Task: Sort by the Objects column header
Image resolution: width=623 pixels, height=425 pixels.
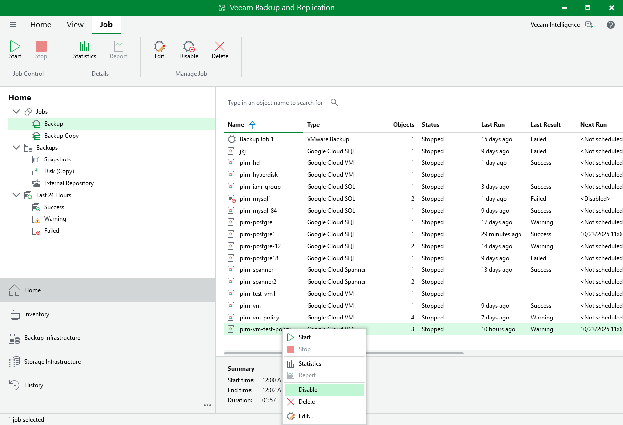Action: (x=403, y=125)
